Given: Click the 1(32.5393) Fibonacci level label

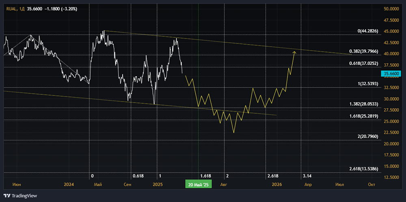Looking at the screenshot, I should click(x=367, y=84).
